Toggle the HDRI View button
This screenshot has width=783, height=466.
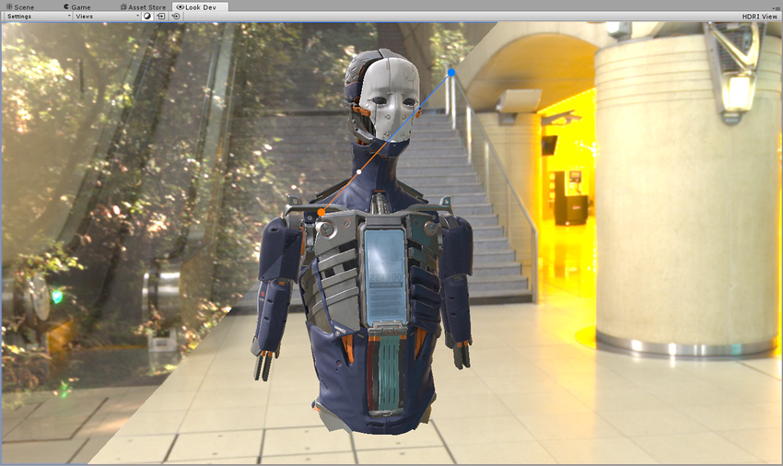(759, 17)
